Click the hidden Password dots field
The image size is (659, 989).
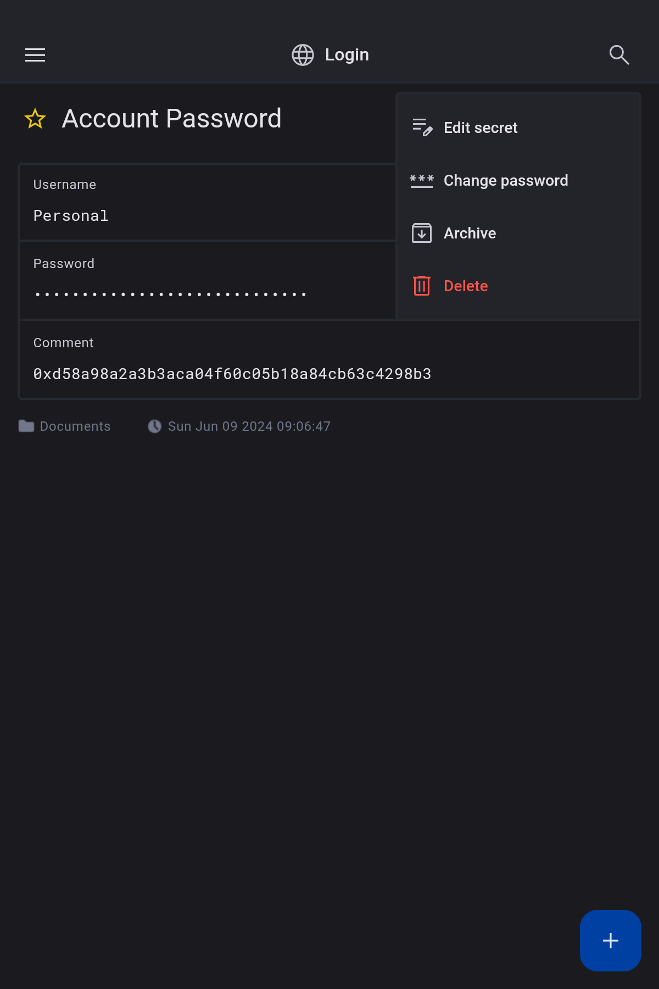[170, 295]
